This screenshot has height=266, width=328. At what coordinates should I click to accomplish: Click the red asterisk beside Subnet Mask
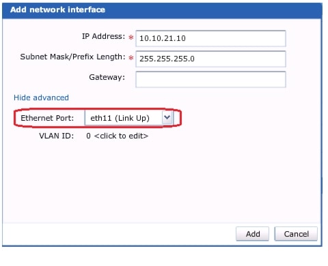pos(131,57)
